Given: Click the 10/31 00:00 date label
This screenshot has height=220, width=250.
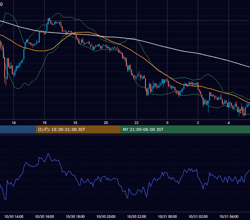Looking at the screenshot, I should 167,216.
